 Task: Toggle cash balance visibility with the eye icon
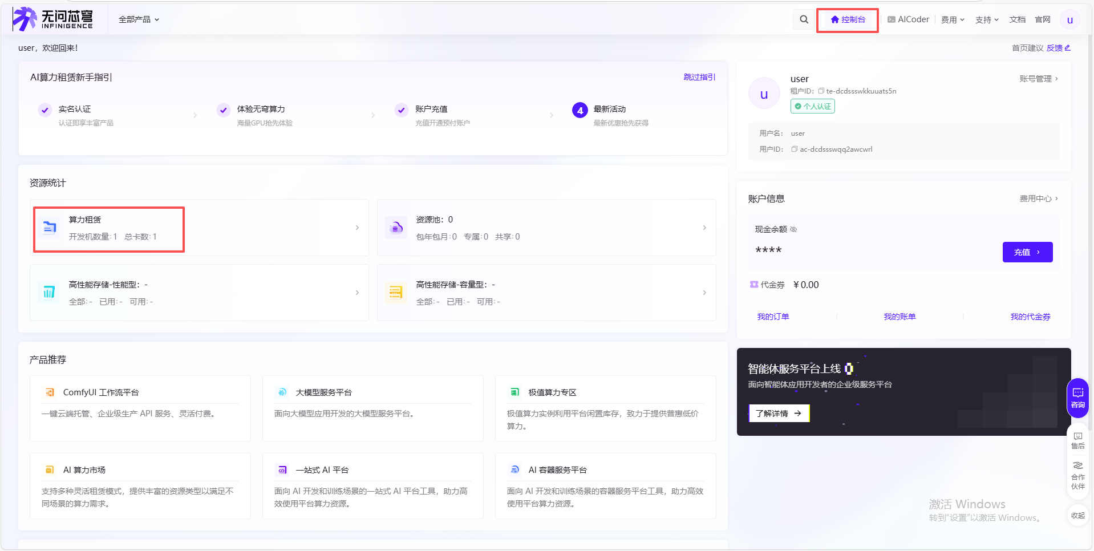pyautogui.click(x=794, y=229)
